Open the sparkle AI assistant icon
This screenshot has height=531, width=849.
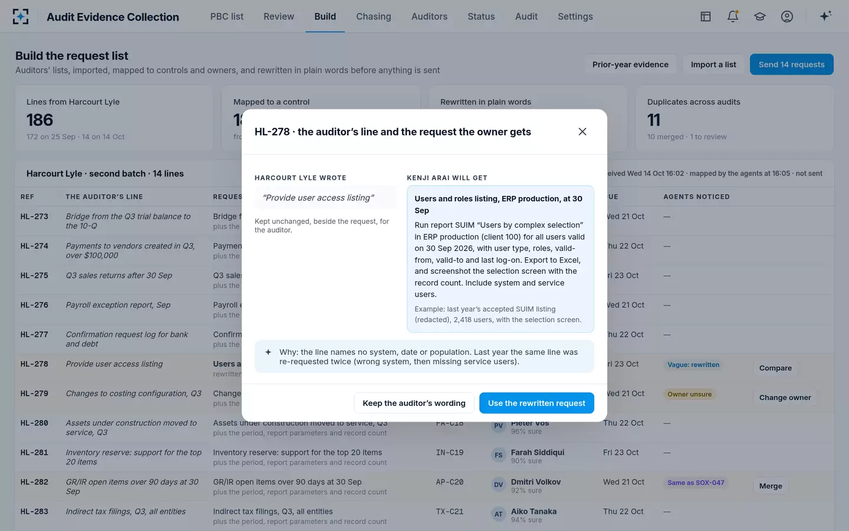[x=825, y=16]
